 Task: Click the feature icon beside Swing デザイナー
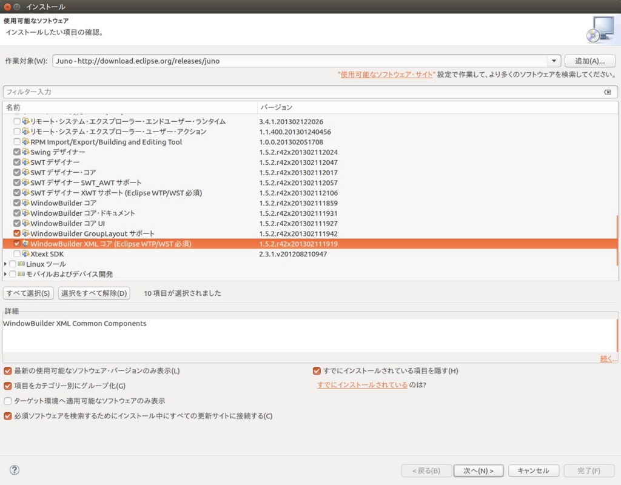(25, 152)
